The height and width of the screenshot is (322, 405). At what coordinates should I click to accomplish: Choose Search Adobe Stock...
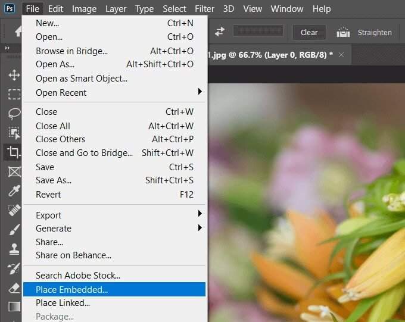(114, 276)
